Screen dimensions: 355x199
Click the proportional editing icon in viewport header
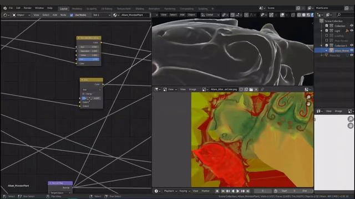coord(246,15)
